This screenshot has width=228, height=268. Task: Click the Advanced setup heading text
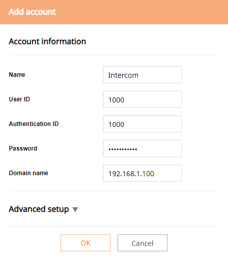[x=39, y=209]
